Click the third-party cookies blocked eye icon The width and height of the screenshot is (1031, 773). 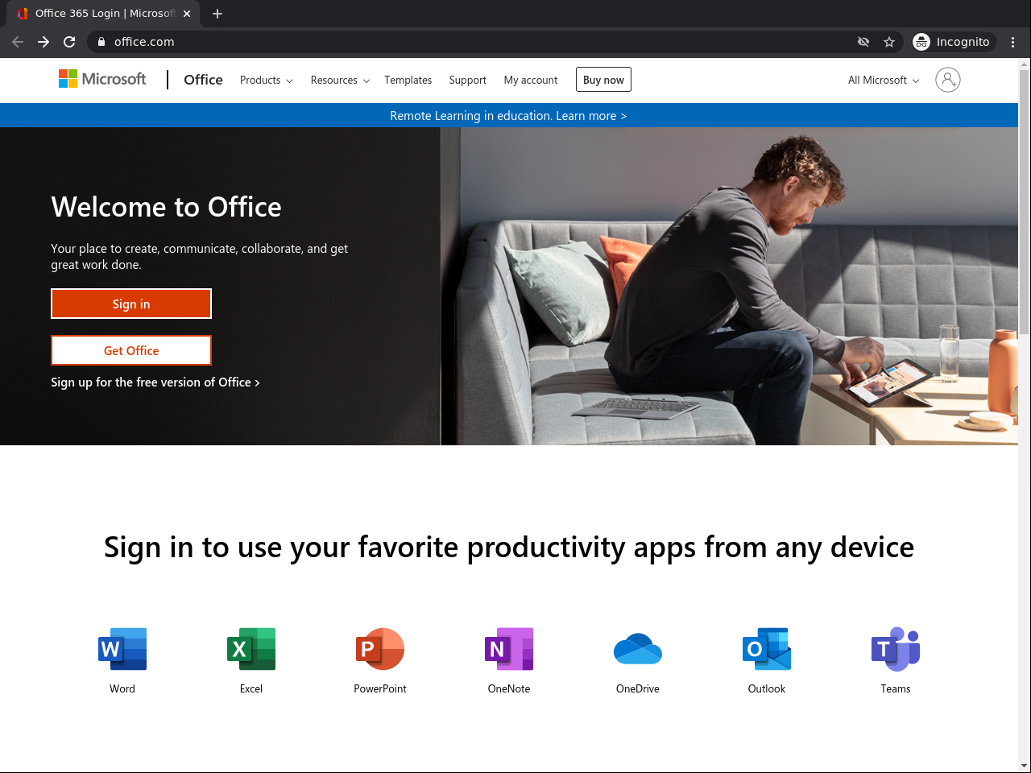click(x=863, y=42)
